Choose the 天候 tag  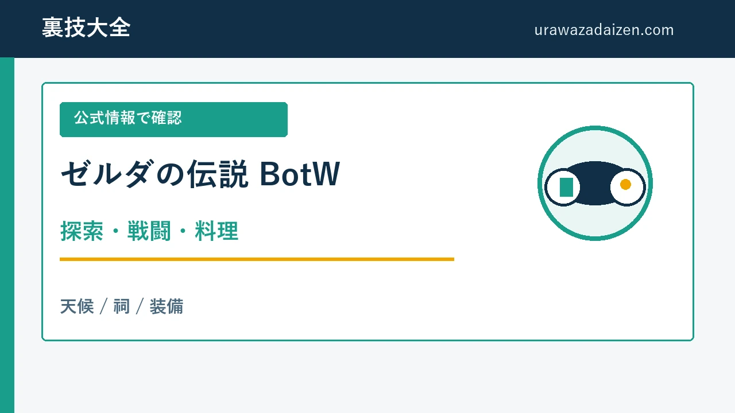[x=77, y=307]
